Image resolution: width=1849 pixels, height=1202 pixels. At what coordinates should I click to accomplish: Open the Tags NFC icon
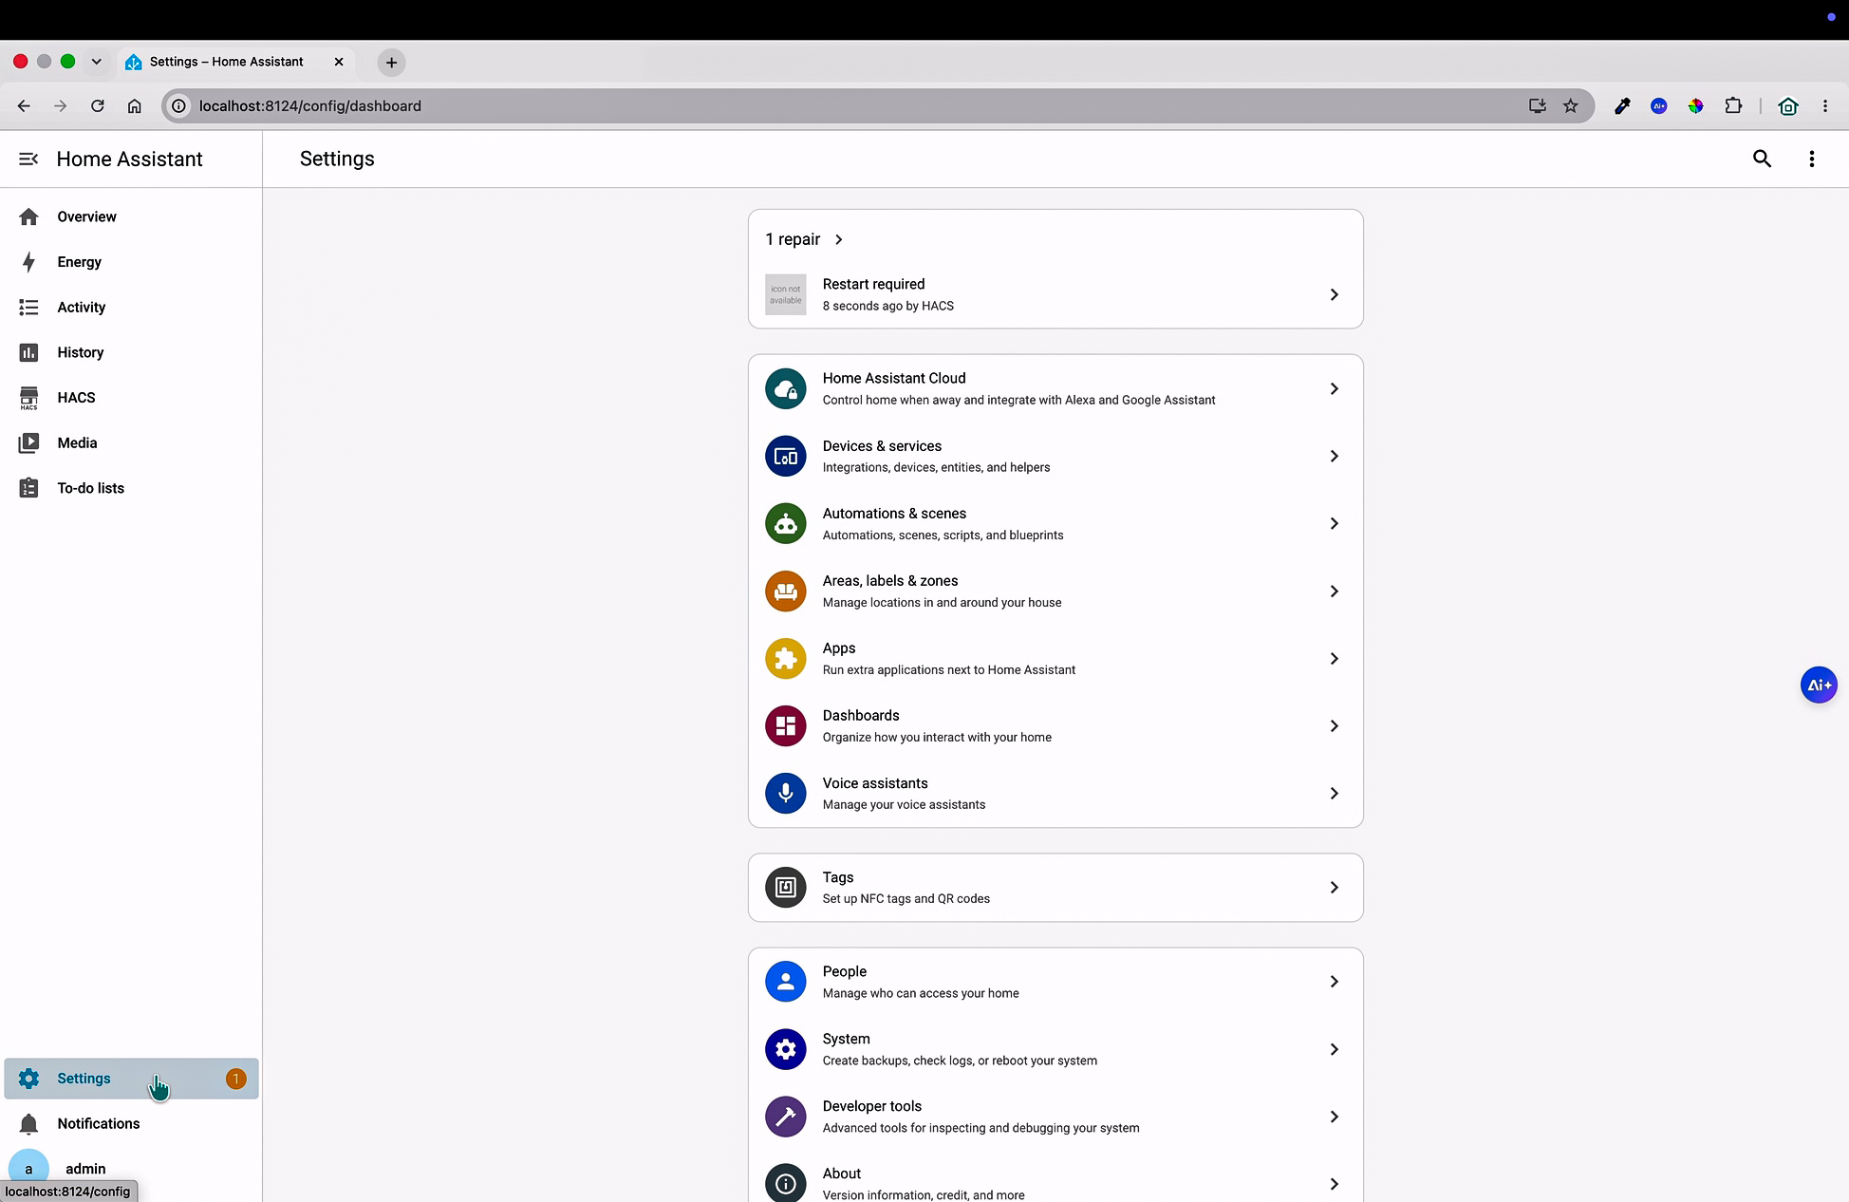click(786, 888)
